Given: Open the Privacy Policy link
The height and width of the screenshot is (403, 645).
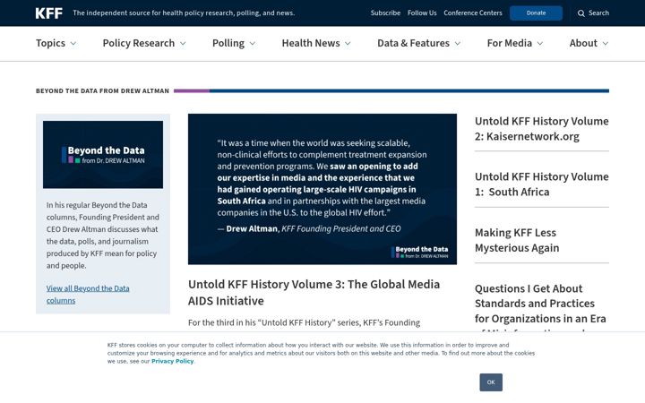Looking at the screenshot, I should (x=172, y=361).
